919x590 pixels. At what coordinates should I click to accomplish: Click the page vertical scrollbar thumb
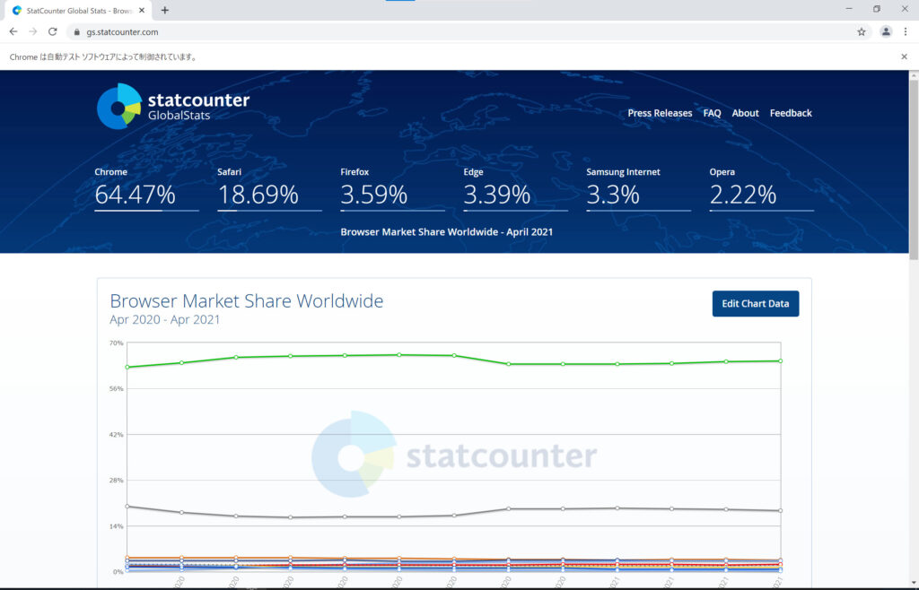(913, 169)
